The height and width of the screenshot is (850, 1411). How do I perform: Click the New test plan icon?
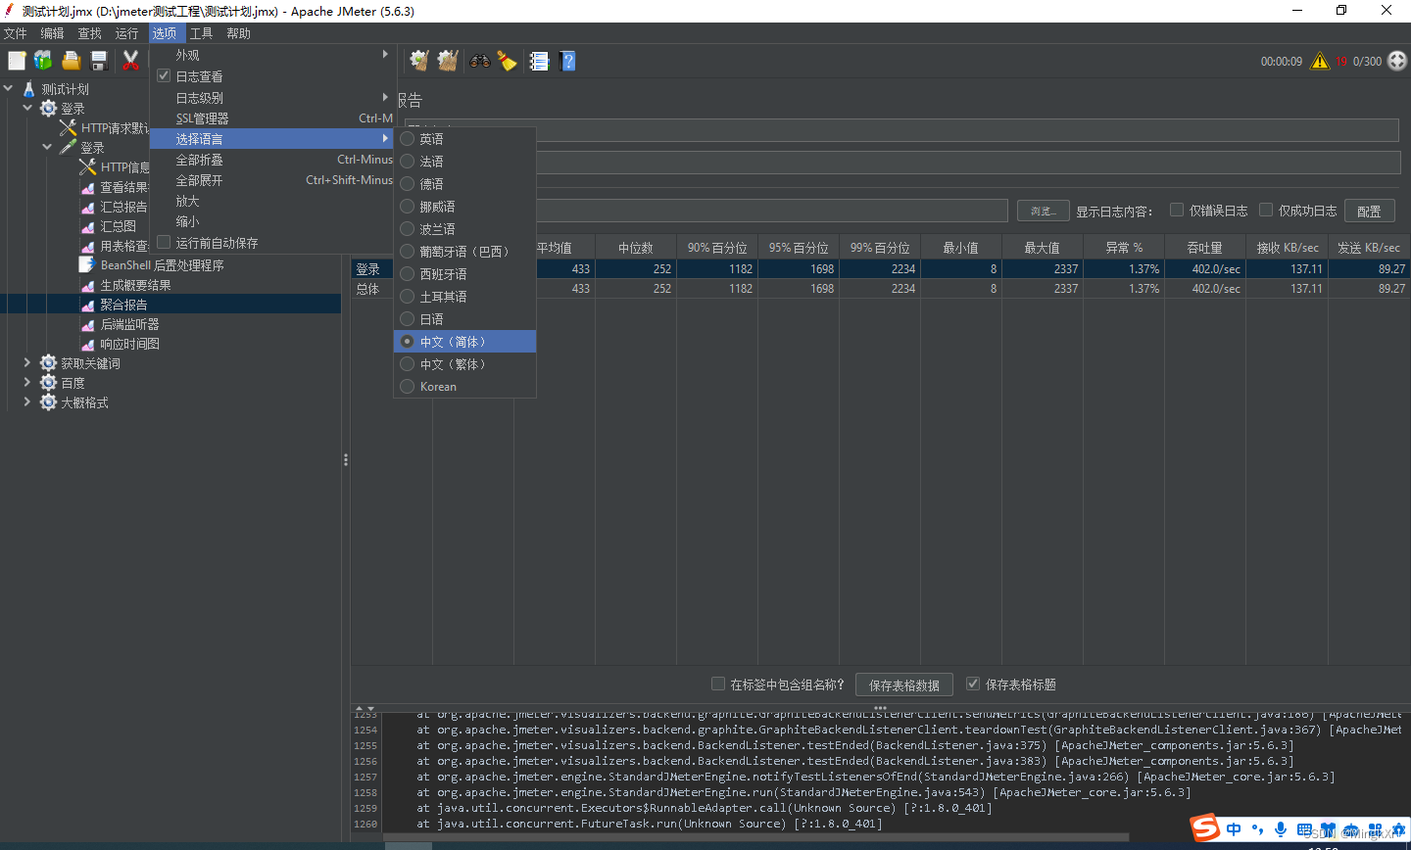17,61
